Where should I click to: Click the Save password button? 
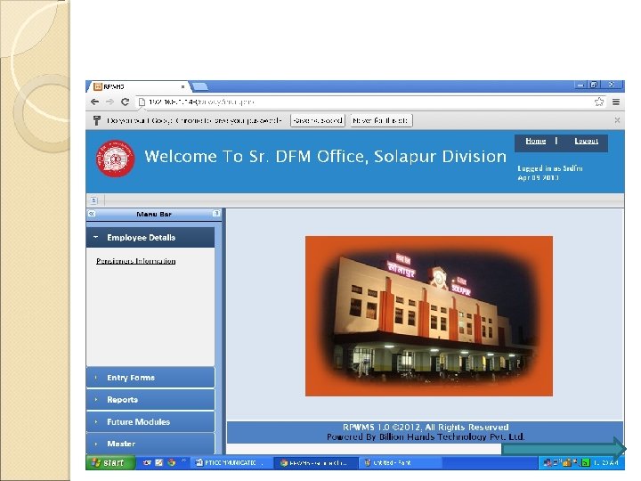318,120
